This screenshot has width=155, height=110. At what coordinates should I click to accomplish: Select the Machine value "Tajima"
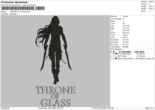point(125,16)
